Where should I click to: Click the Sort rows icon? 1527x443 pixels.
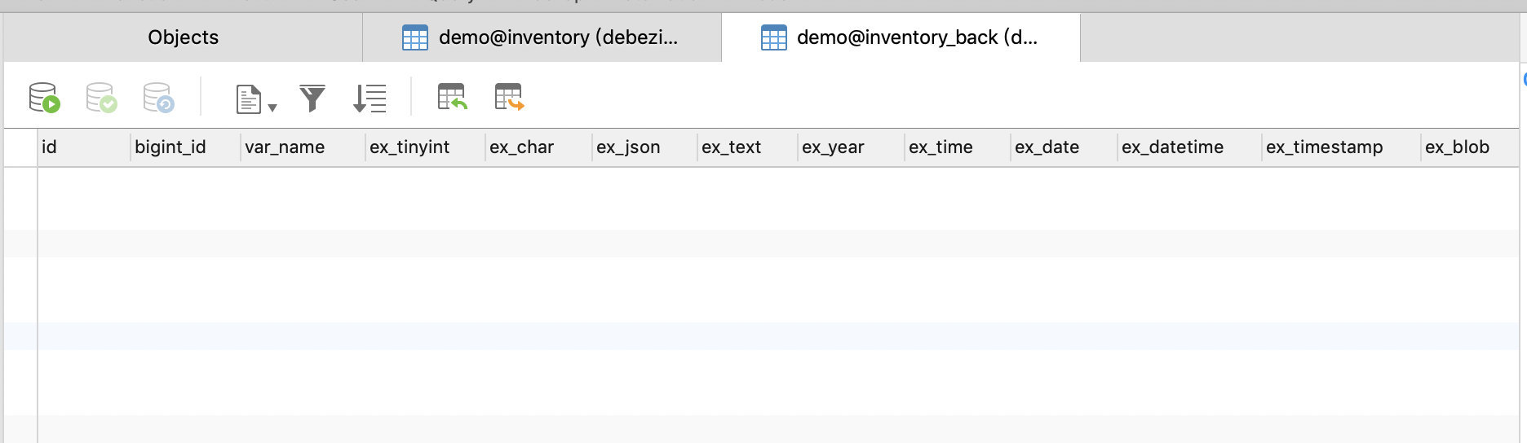click(x=370, y=99)
